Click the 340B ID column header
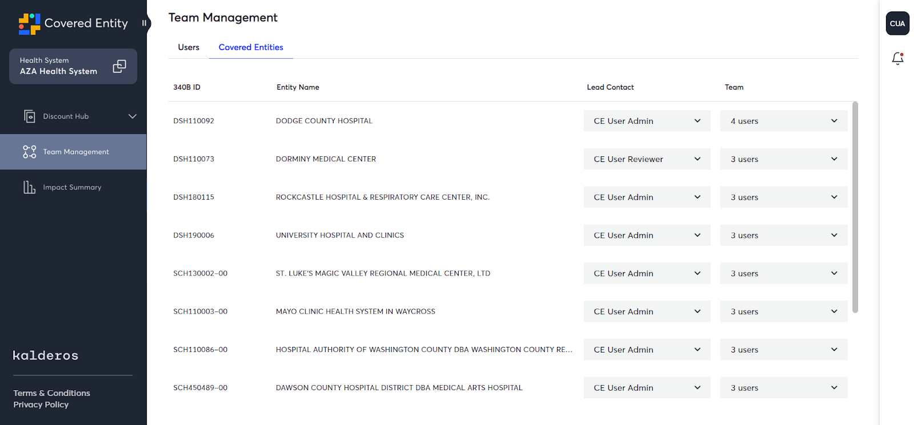Viewport: 914px width, 425px height. (x=187, y=87)
